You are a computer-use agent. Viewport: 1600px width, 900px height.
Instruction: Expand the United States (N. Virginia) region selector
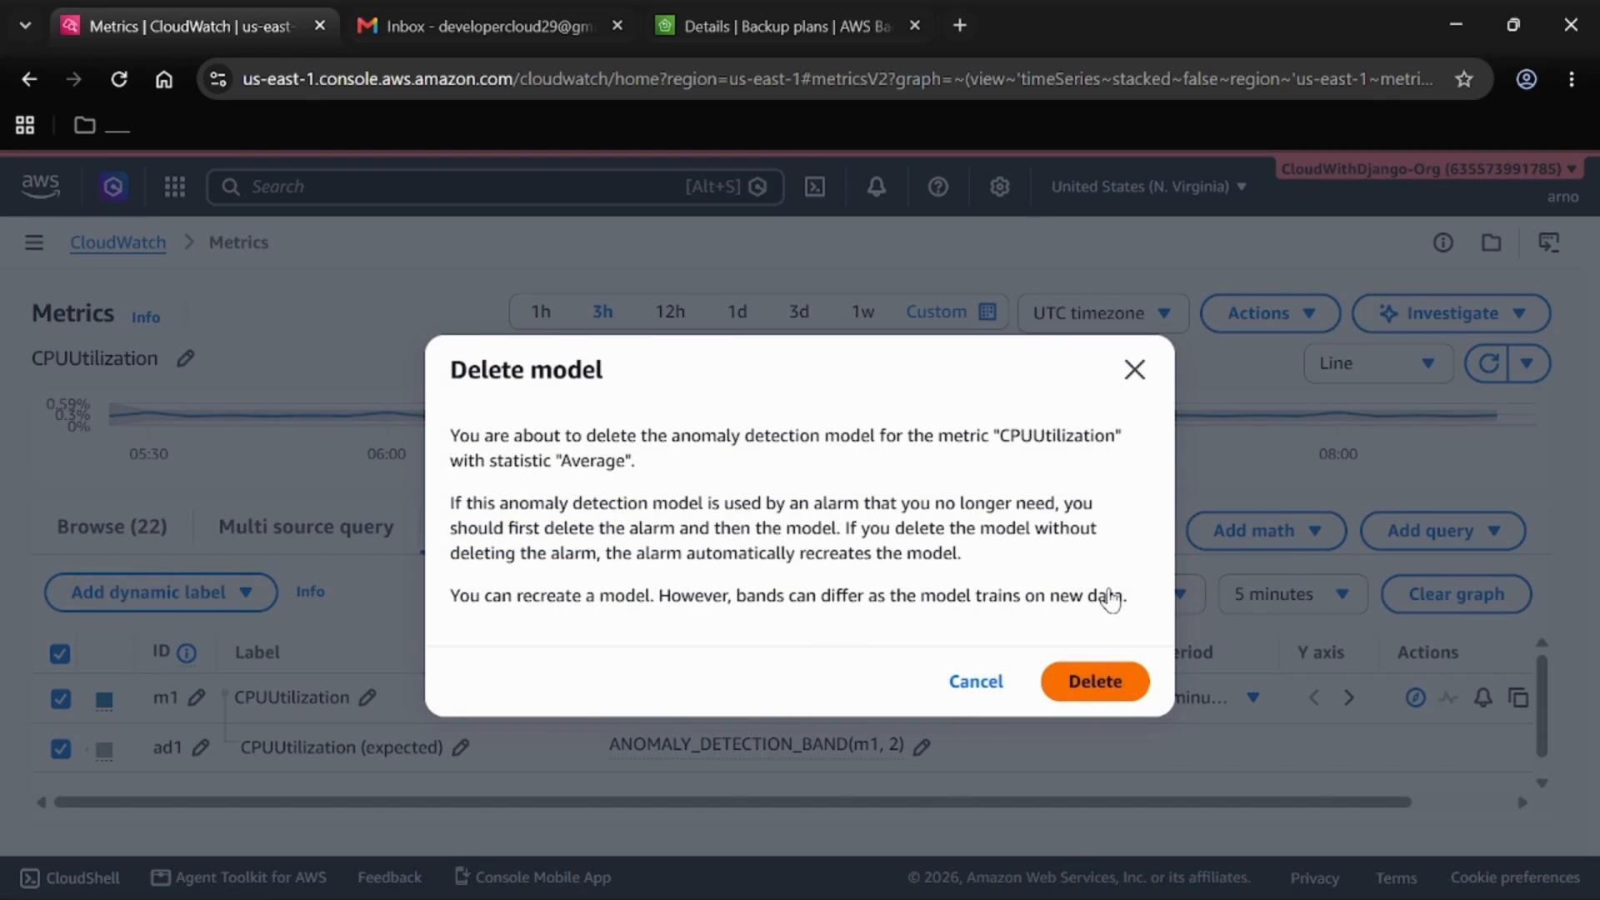click(x=1148, y=187)
